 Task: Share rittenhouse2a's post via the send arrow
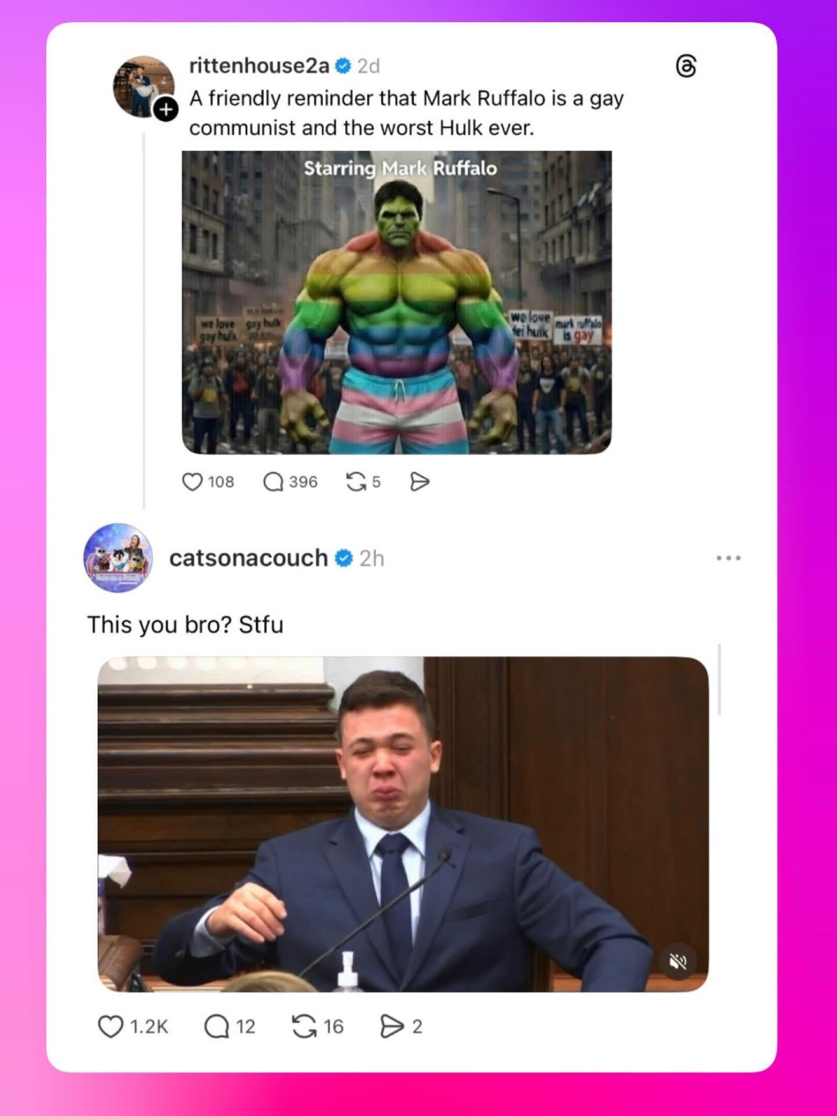tap(420, 482)
